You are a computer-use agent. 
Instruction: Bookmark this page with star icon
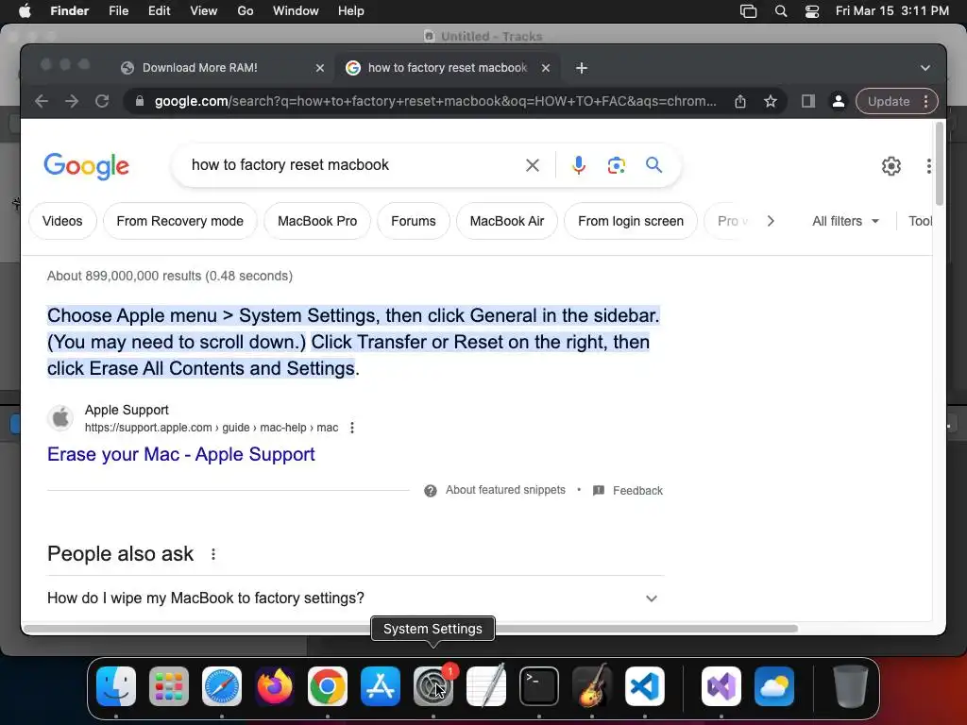(771, 101)
